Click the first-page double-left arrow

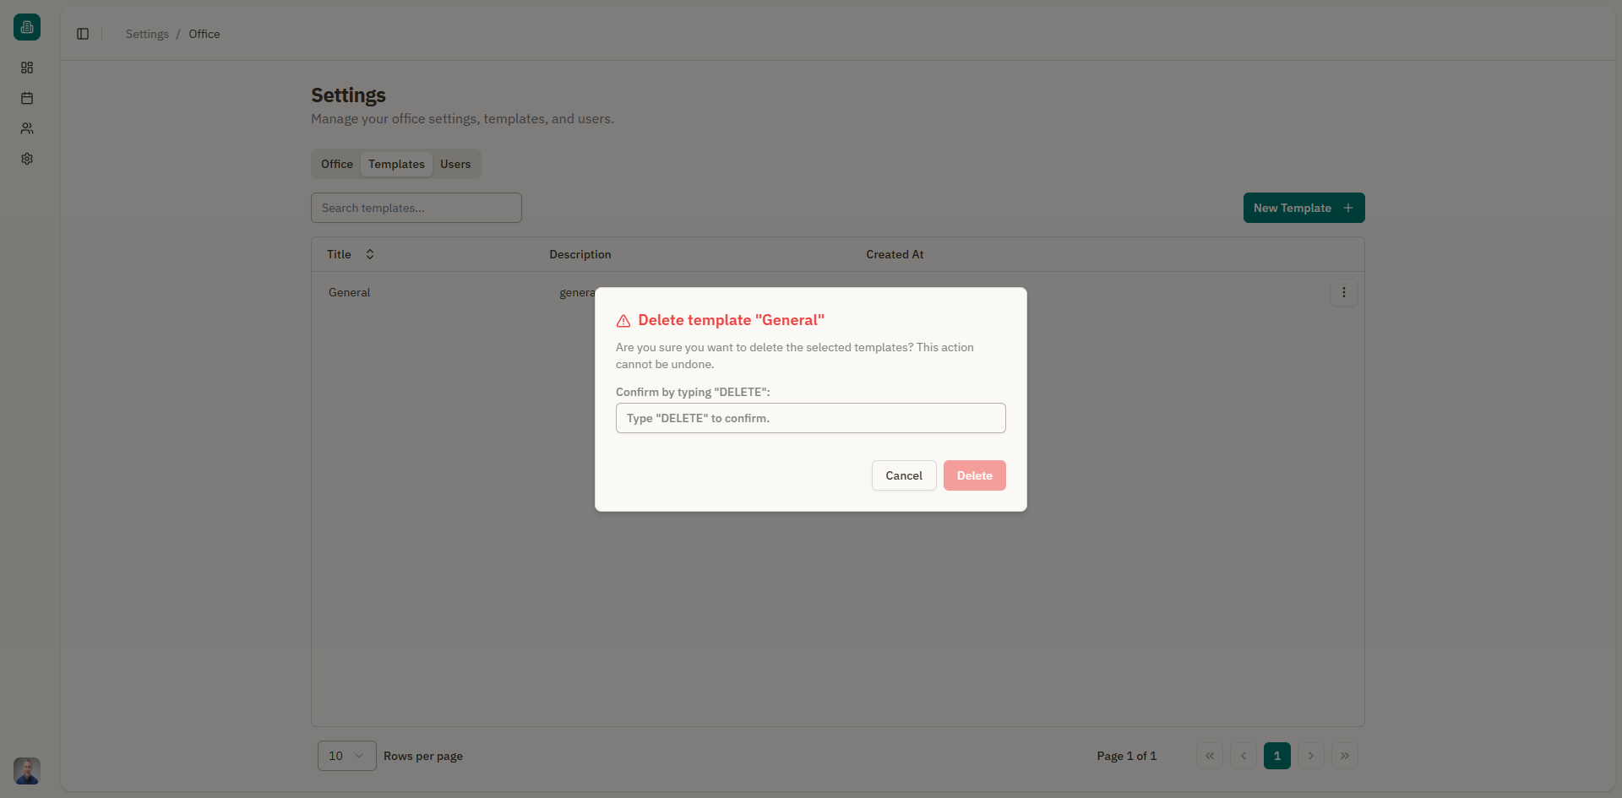coord(1209,756)
